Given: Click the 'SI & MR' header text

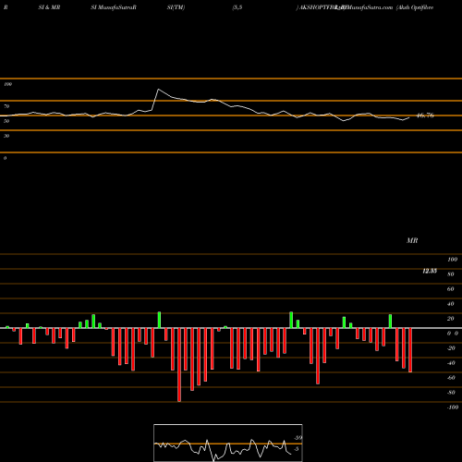Looking at the screenshot, I should point(49,7).
